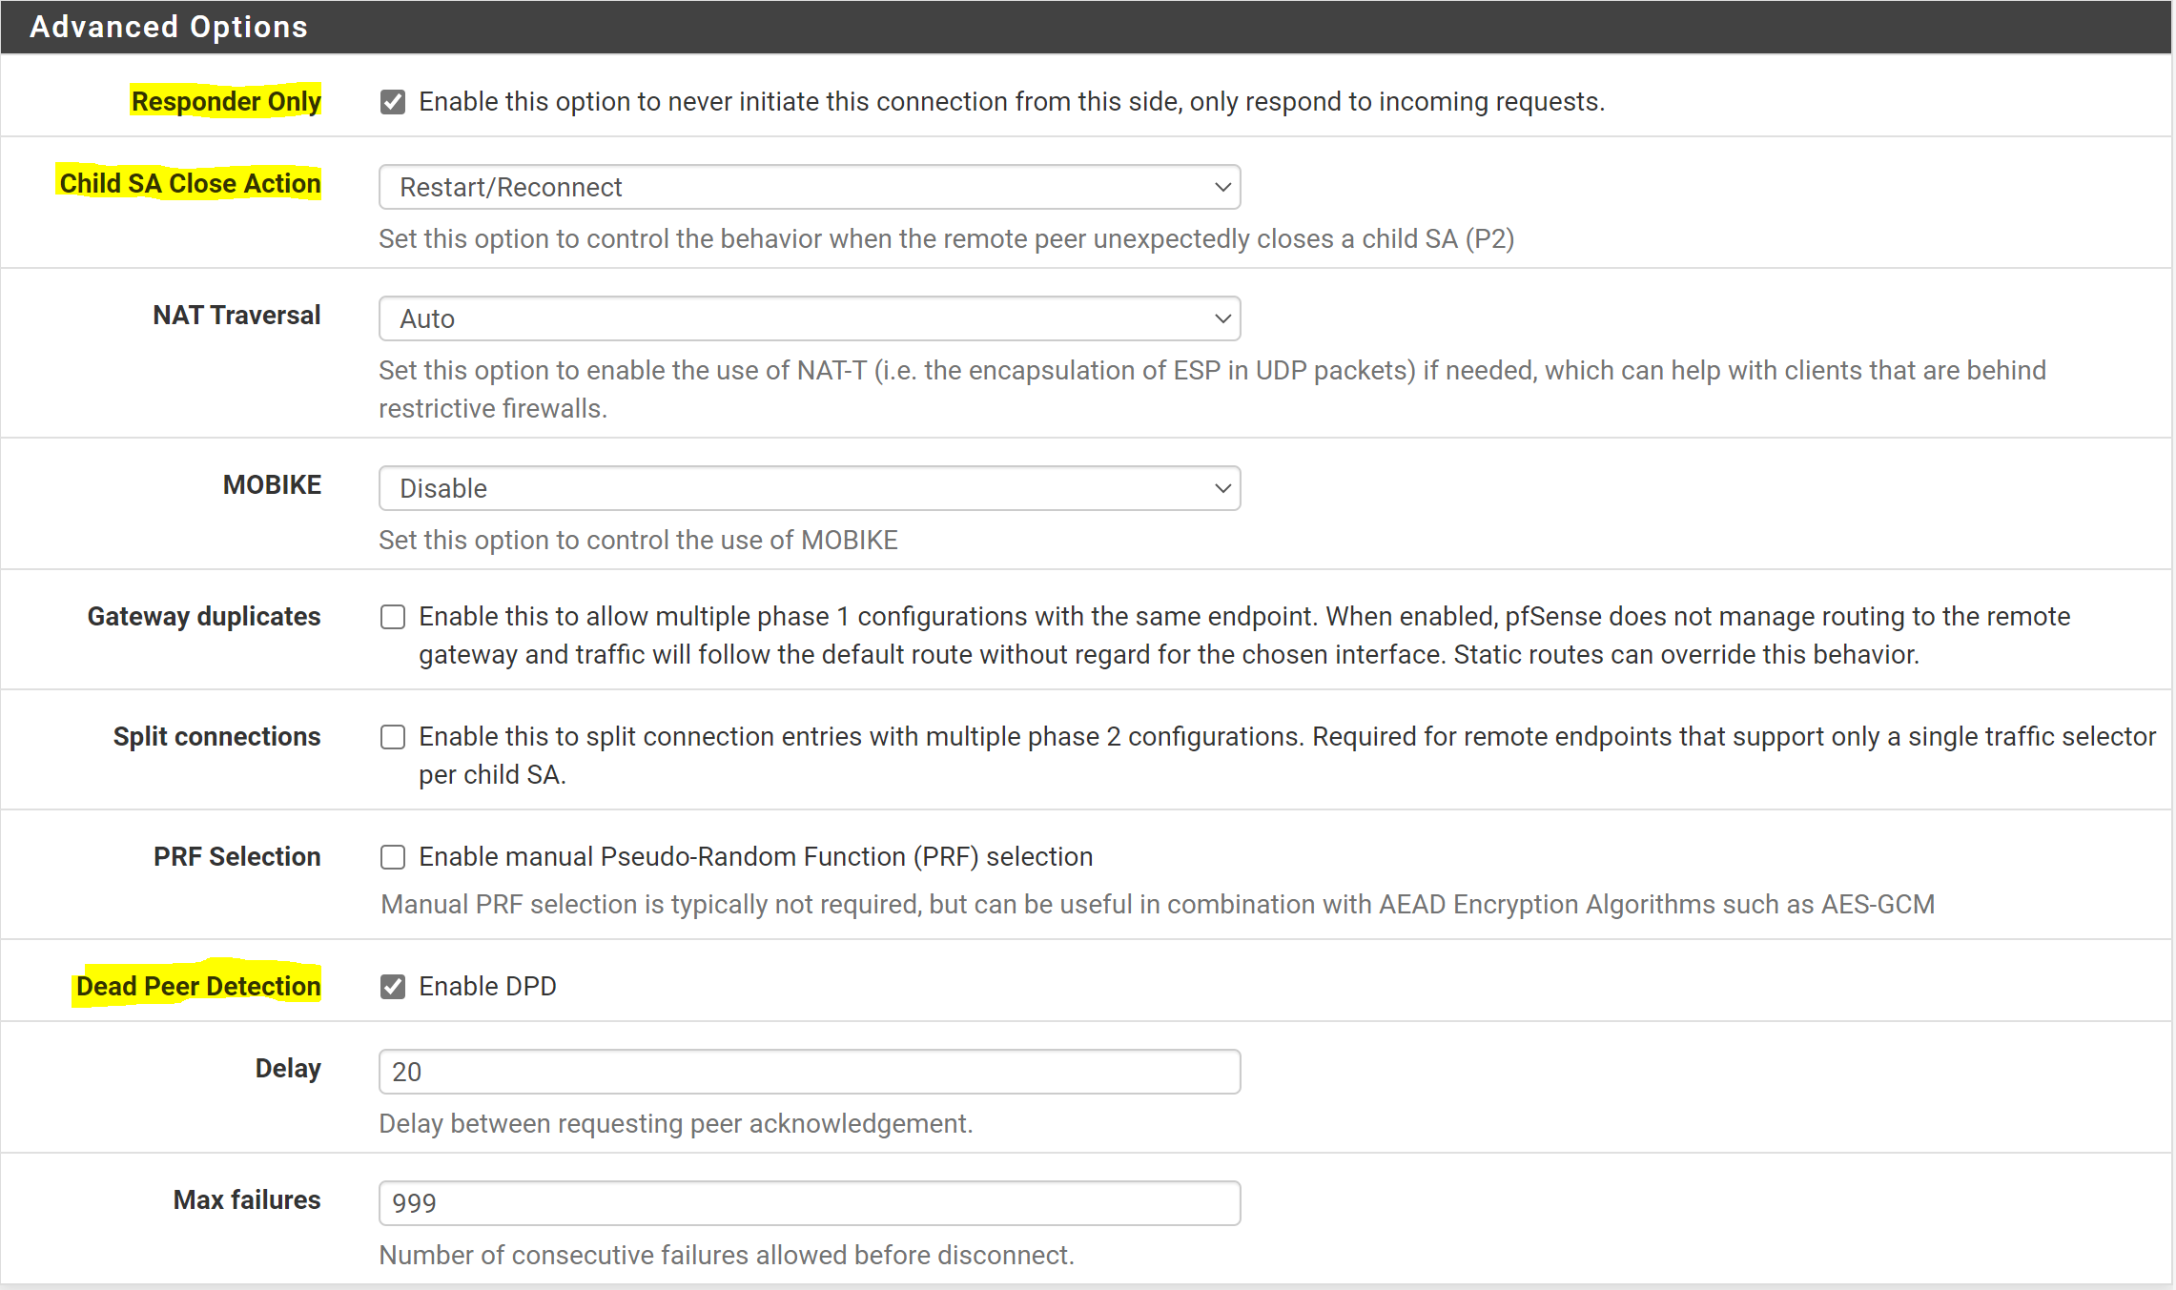The height and width of the screenshot is (1290, 2176).
Task: Click the Responder Only label
Action: (226, 101)
